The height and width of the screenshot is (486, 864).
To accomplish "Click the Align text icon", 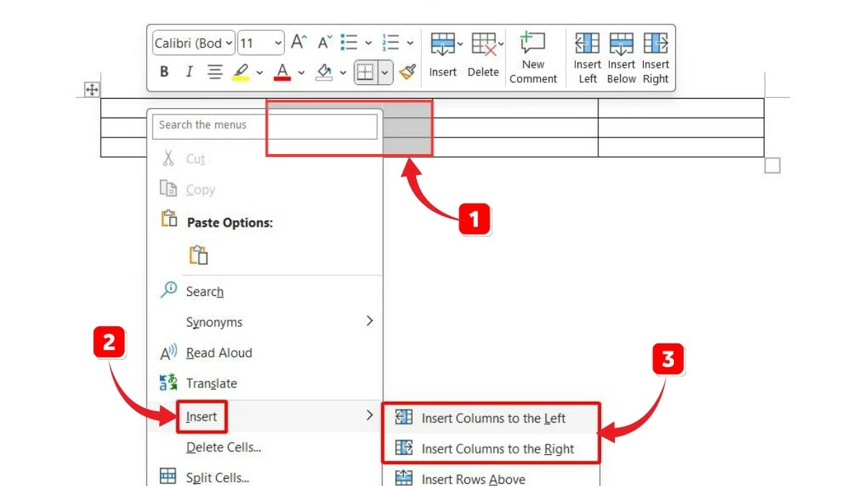I will coord(215,72).
